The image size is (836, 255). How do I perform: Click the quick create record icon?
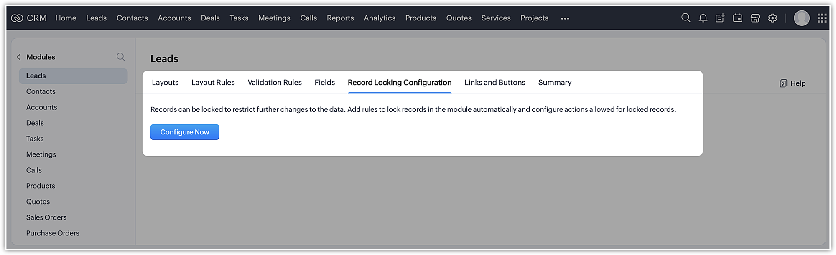pyautogui.click(x=720, y=18)
